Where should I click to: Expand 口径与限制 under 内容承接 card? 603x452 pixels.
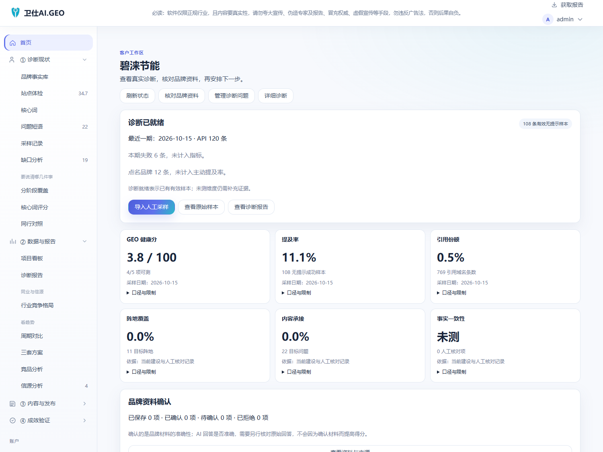click(x=297, y=372)
